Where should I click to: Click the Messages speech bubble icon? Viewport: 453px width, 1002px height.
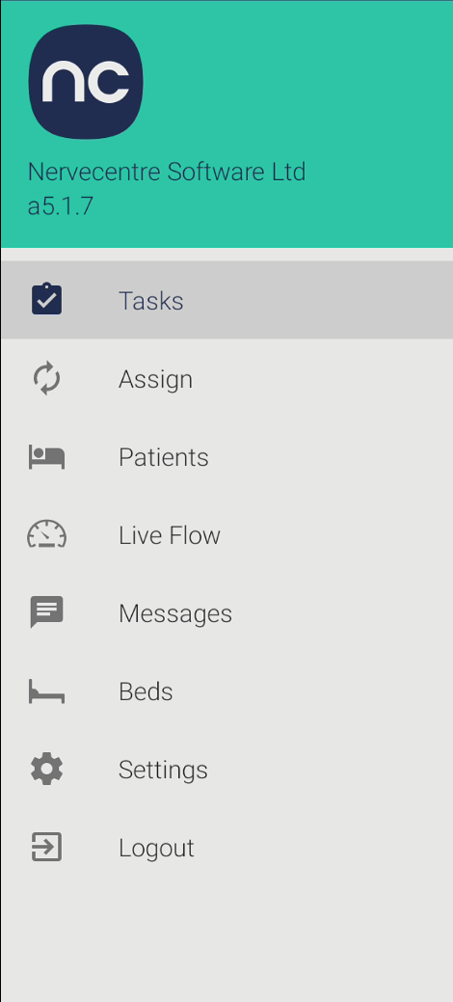click(x=46, y=612)
